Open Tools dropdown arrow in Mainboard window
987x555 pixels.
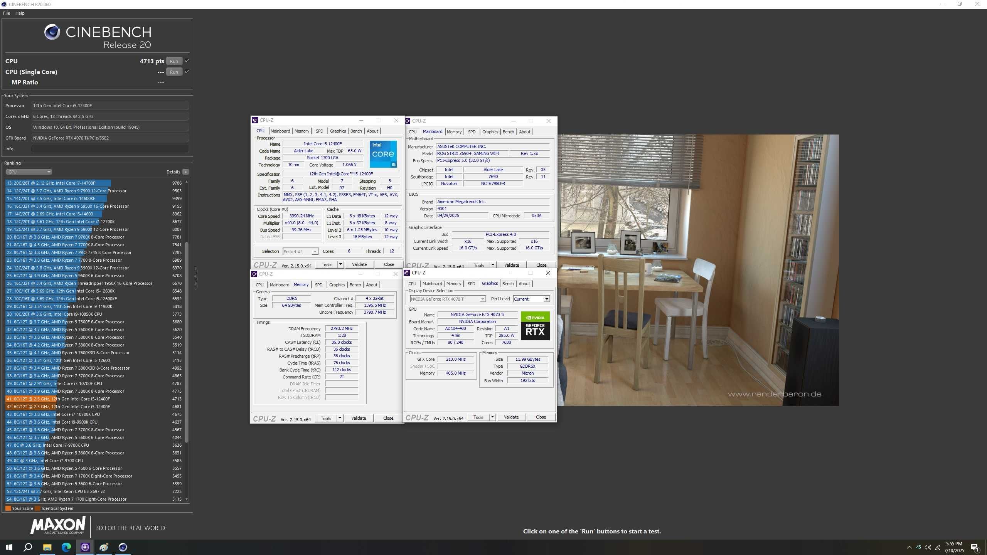492,265
